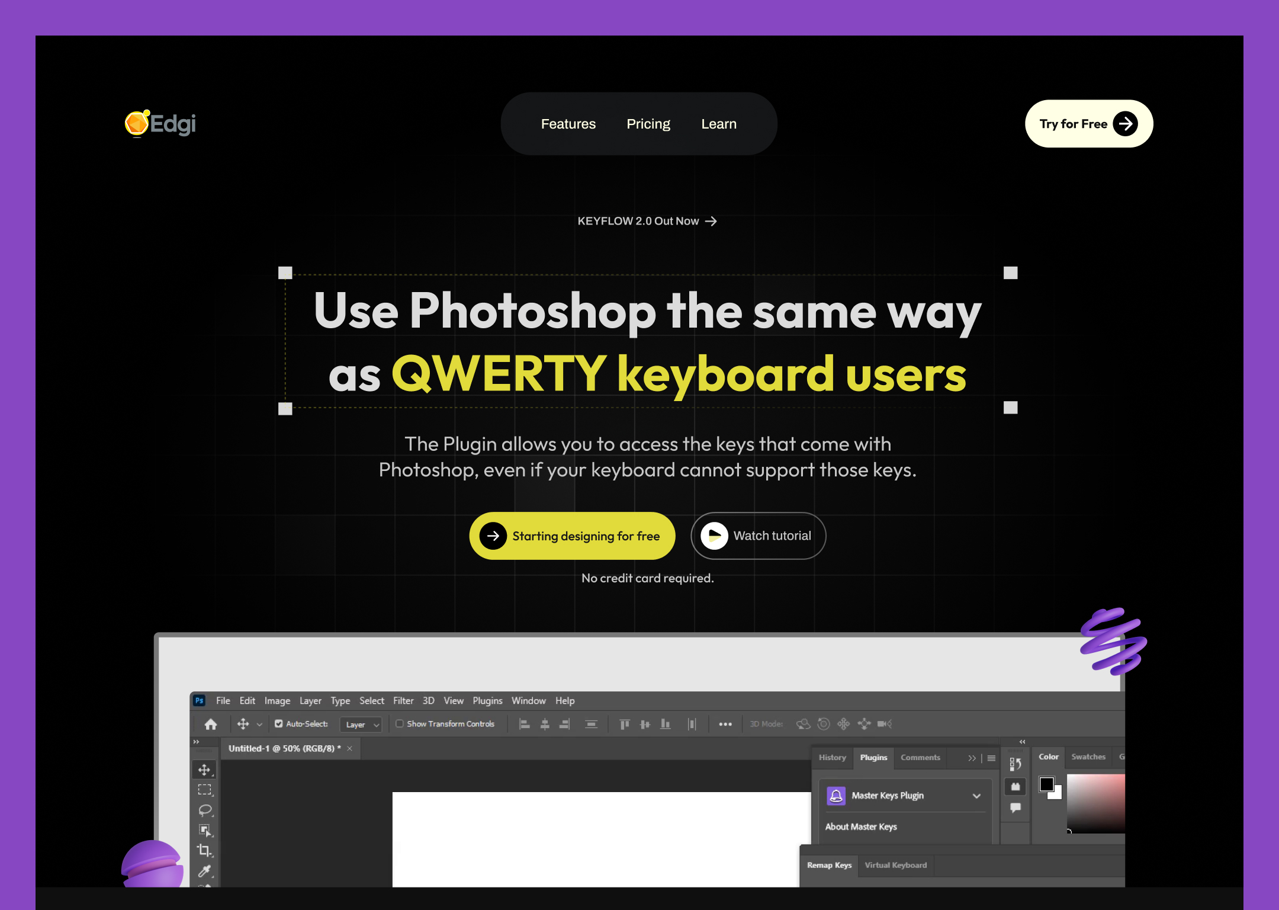
Task: Click the Edgi logo
Action: tap(160, 123)
